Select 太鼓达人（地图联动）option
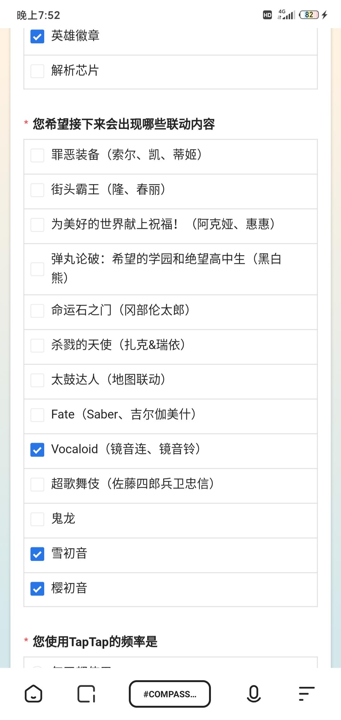341x720 pixels. [x=37, y=380]
